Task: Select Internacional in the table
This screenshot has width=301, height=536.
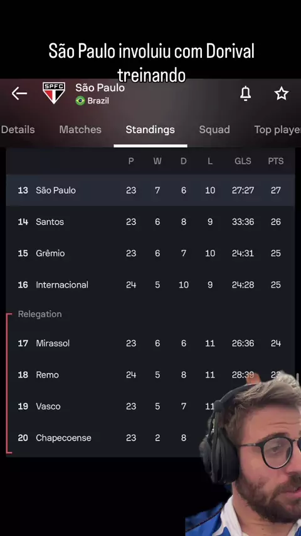Action: coord(150,285)
